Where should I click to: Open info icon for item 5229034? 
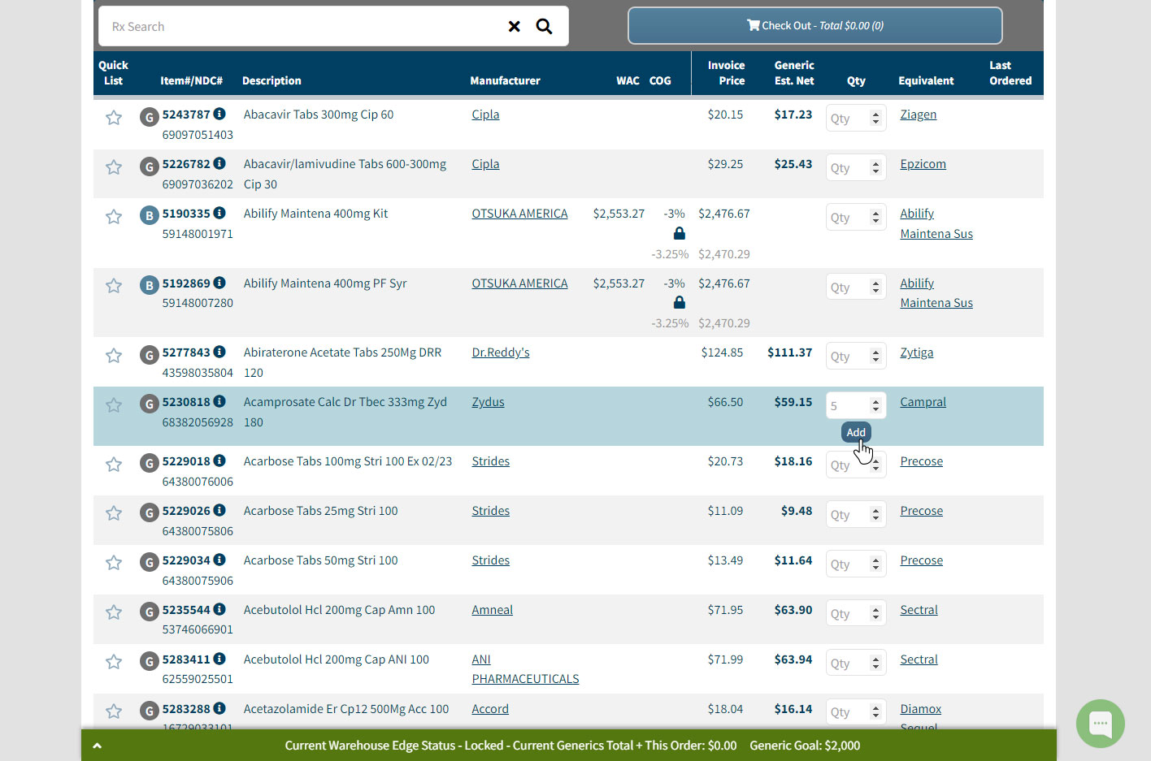pyautogui.click(x=219, y=560)
